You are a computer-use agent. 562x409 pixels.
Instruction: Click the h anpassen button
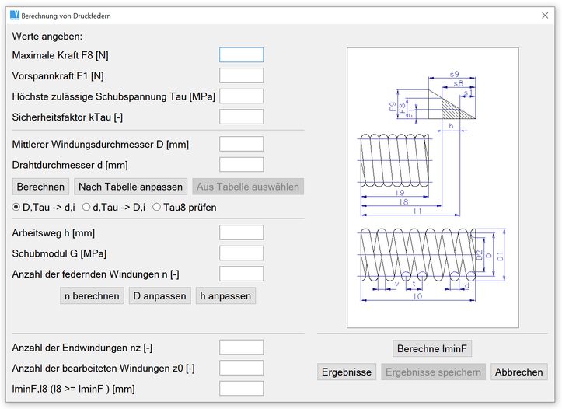click(225, 295)
